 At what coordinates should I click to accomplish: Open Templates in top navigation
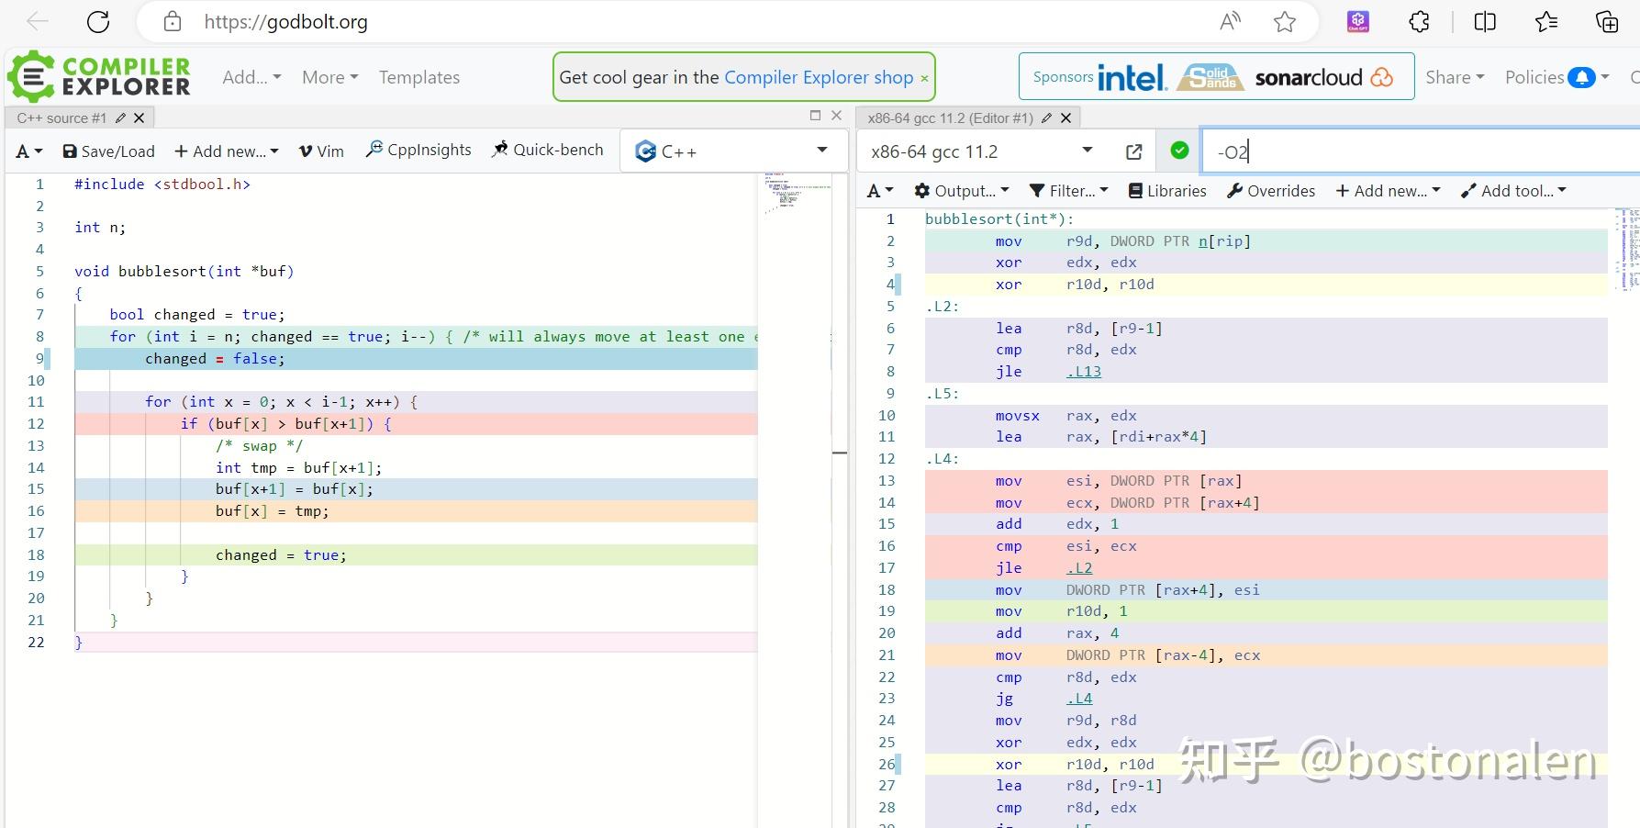coord(419,78)
